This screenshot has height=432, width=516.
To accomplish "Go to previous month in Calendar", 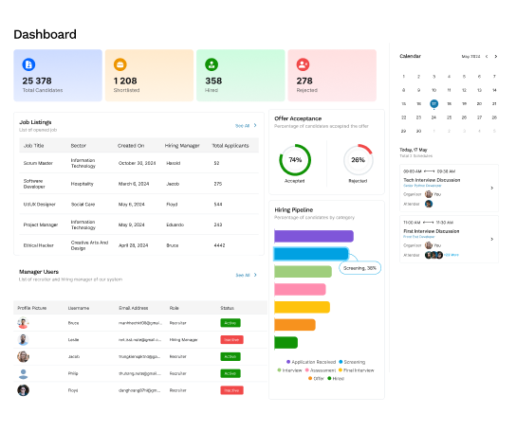I will (x=487, y=57).
